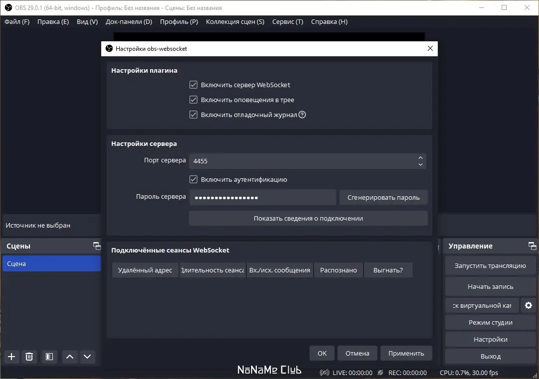Screen dimensions: 539x379
Task: Click inside the server password field
Action: tap(262, 197)
